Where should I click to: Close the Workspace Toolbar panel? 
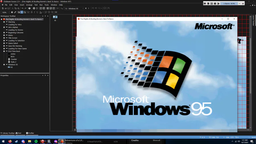click(48, 16)
